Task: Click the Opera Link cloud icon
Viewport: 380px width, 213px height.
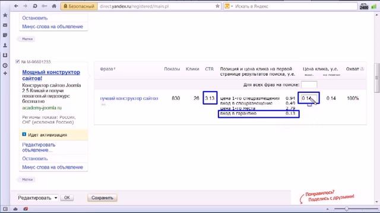Action: tap(15, 209)
